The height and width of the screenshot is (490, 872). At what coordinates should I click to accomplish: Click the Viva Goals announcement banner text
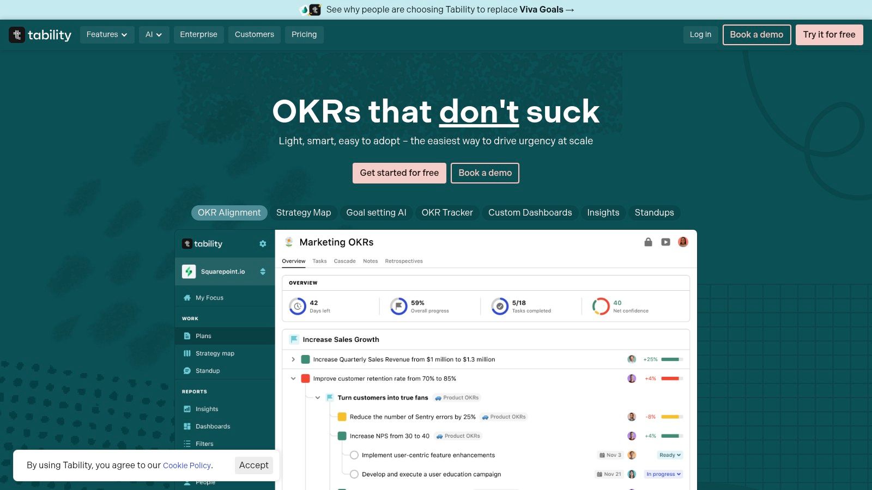pyautogui.click(x=450, y=10)
